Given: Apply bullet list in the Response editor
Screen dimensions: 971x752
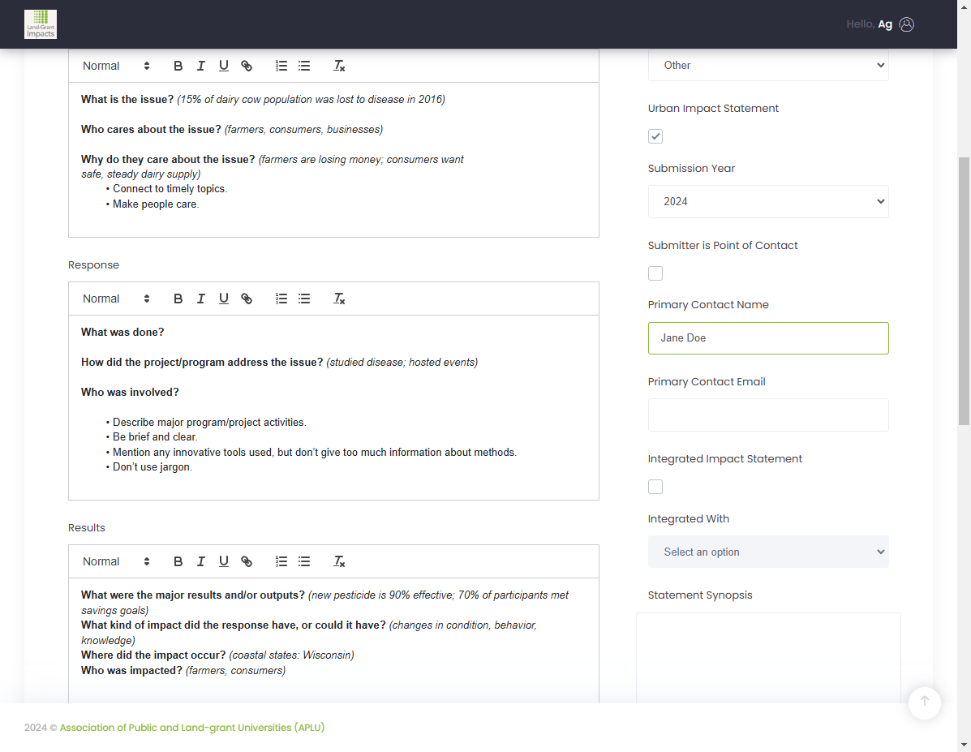Looking at the screenshot, I should click(304, 299).
